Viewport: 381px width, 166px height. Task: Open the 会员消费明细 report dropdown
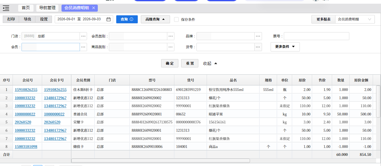(355, 19)
